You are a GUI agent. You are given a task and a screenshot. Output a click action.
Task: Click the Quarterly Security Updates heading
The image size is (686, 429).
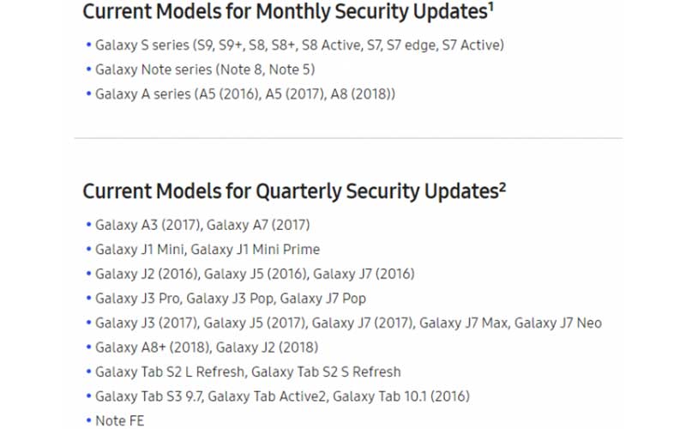pyautogui.click(x=289, y=191)
